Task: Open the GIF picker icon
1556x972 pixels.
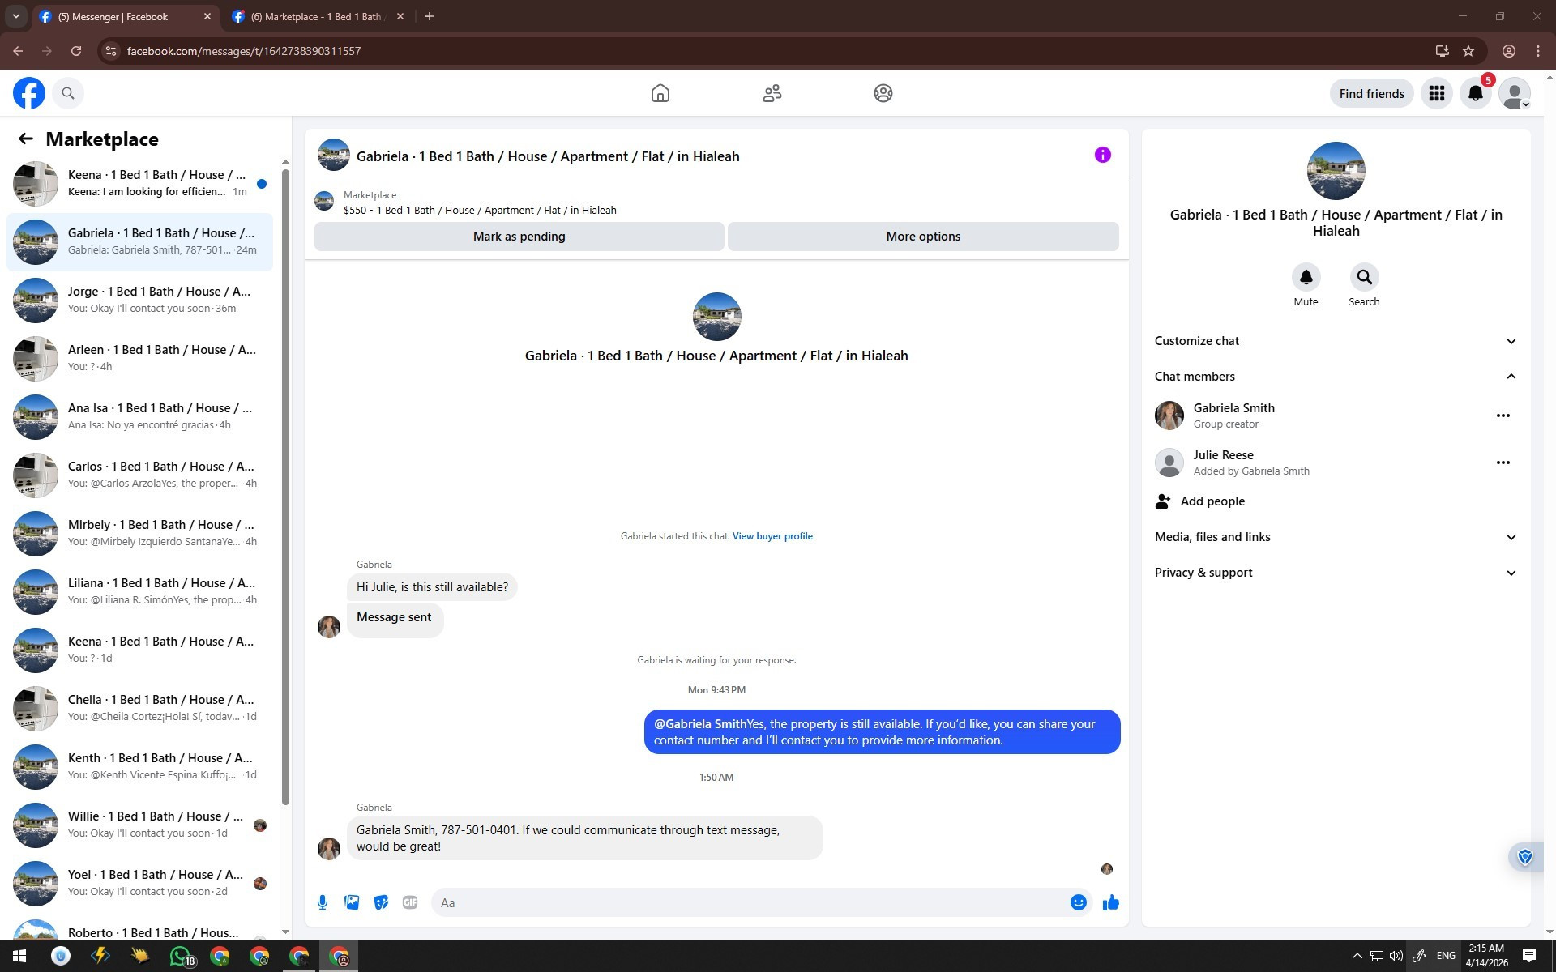Action: coord(410,902)
